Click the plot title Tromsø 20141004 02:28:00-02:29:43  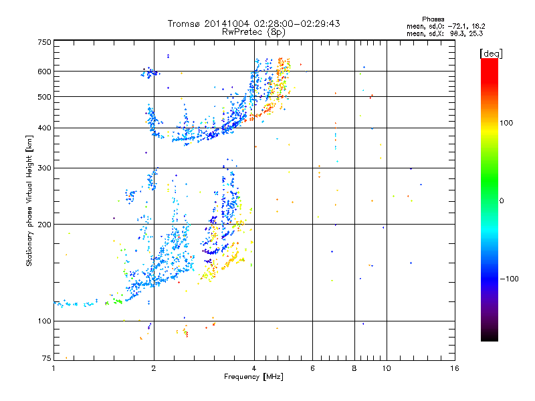253,23
